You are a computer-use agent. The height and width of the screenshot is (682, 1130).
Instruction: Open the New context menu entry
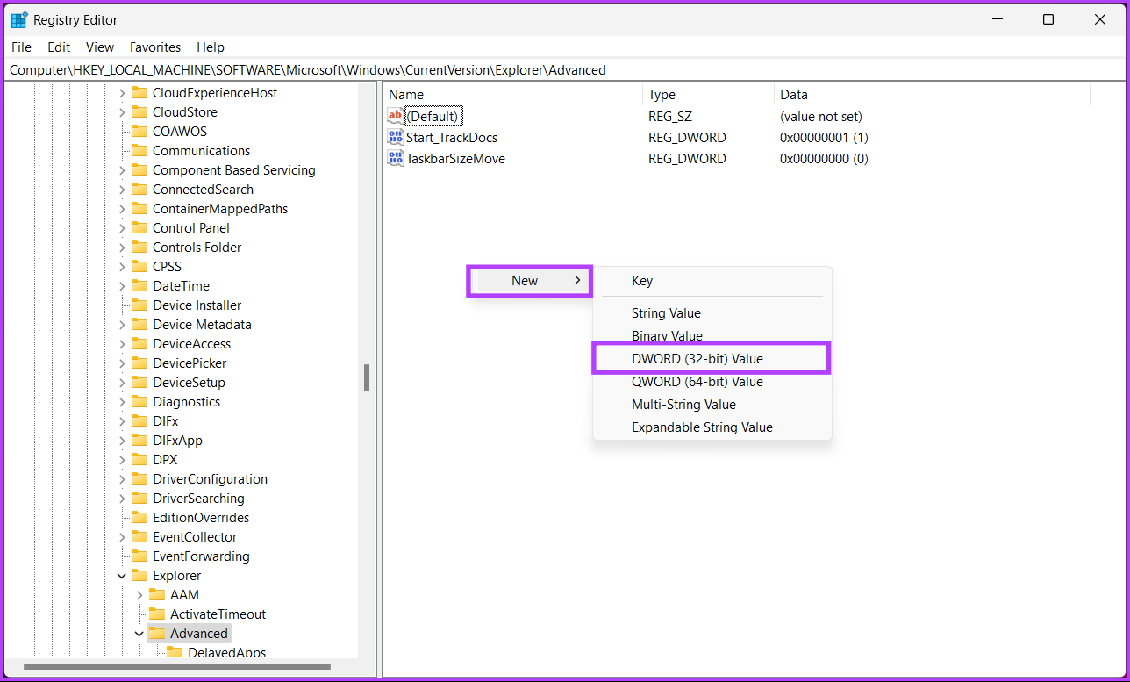point(529,281)
